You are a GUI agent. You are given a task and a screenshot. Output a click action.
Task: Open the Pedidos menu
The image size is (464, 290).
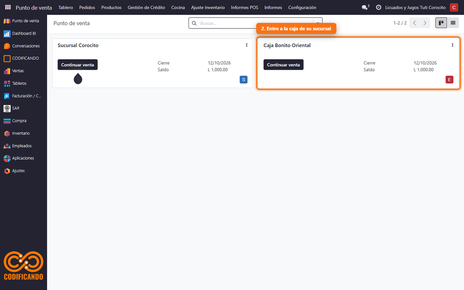coord(87,7)
